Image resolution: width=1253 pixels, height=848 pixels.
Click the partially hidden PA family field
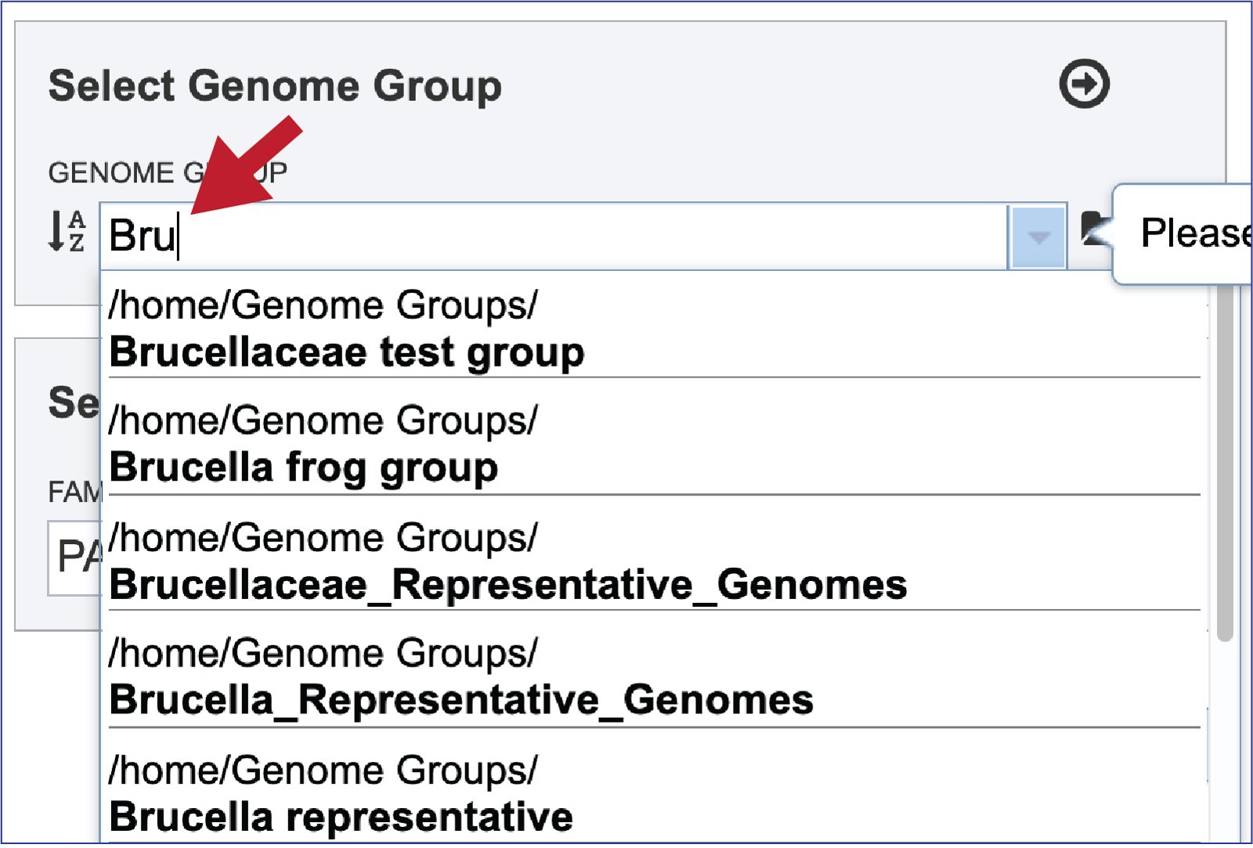[75, 558]
